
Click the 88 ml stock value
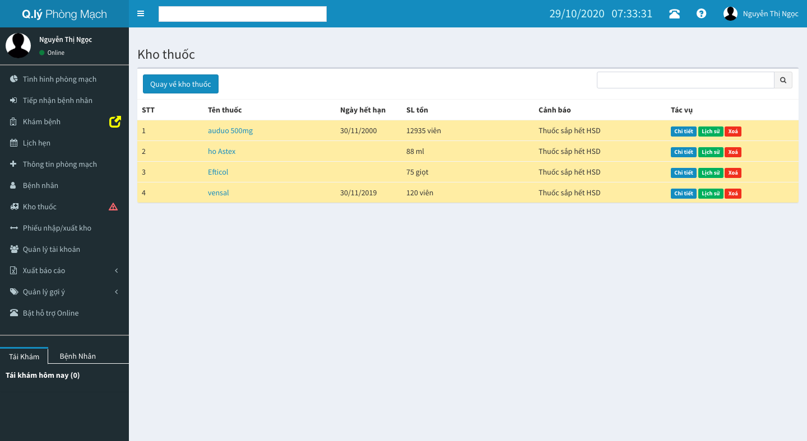coord(415,151)
